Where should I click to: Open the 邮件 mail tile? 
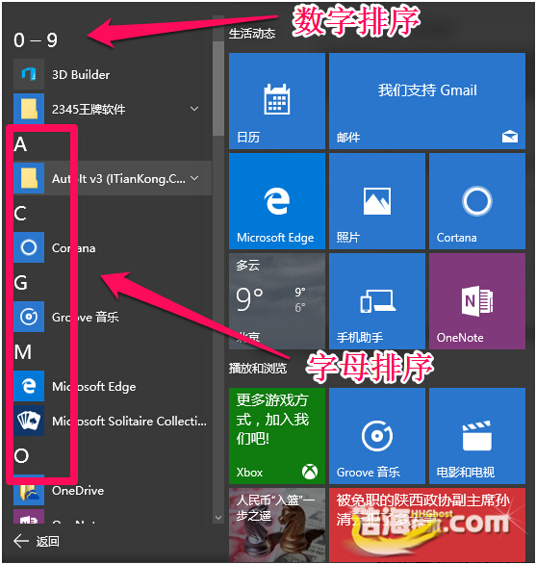click(x=427, y=101)
